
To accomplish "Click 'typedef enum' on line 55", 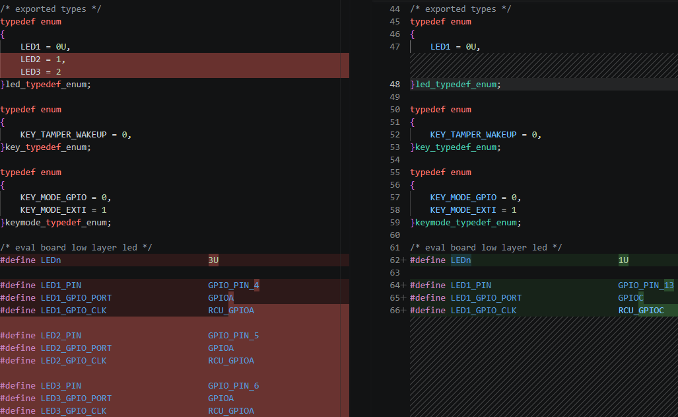I will coord(440,172).
